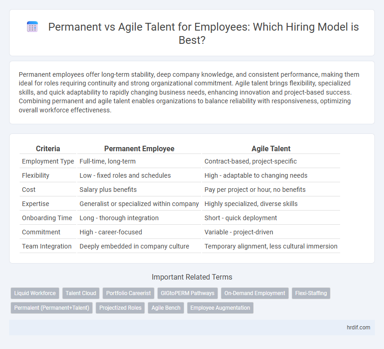
Task: Open the GIGtoPERM Pathways tag
Action: (187, 293)
